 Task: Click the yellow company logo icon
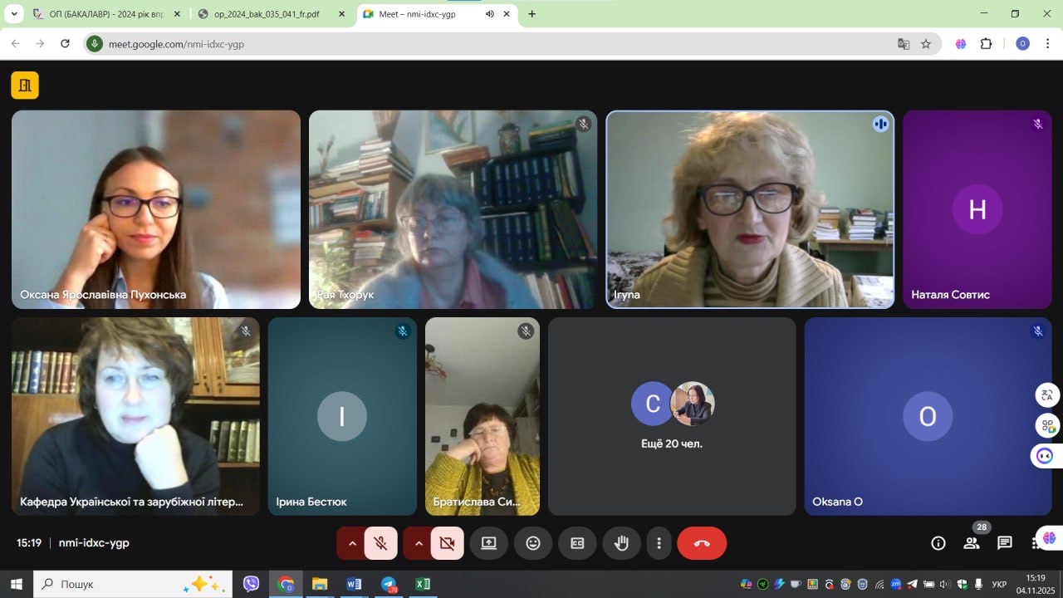(25, 85)
